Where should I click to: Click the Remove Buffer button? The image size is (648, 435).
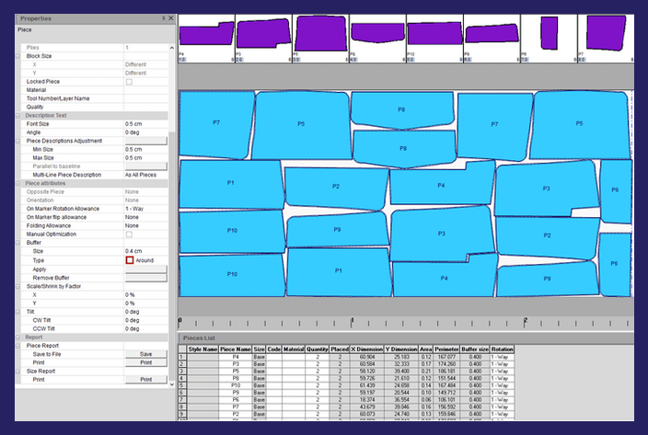[145, 277]
